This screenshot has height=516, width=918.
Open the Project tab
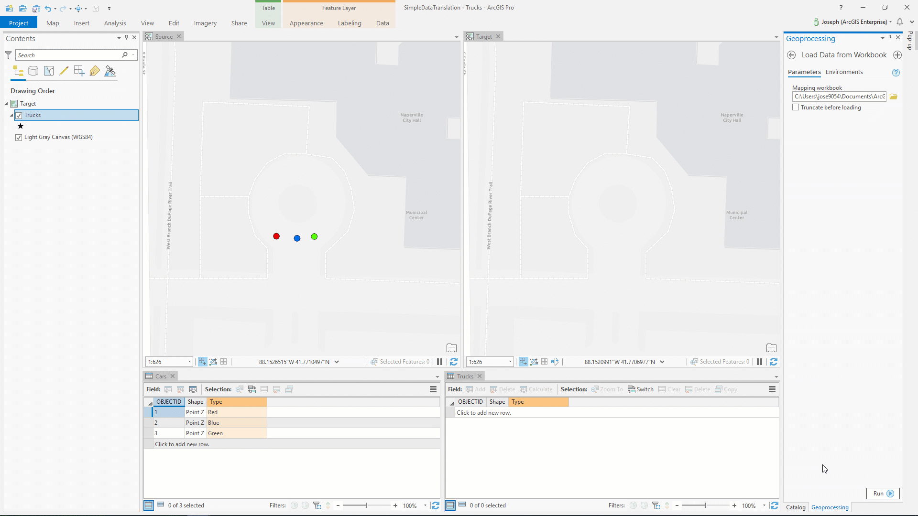19,23
